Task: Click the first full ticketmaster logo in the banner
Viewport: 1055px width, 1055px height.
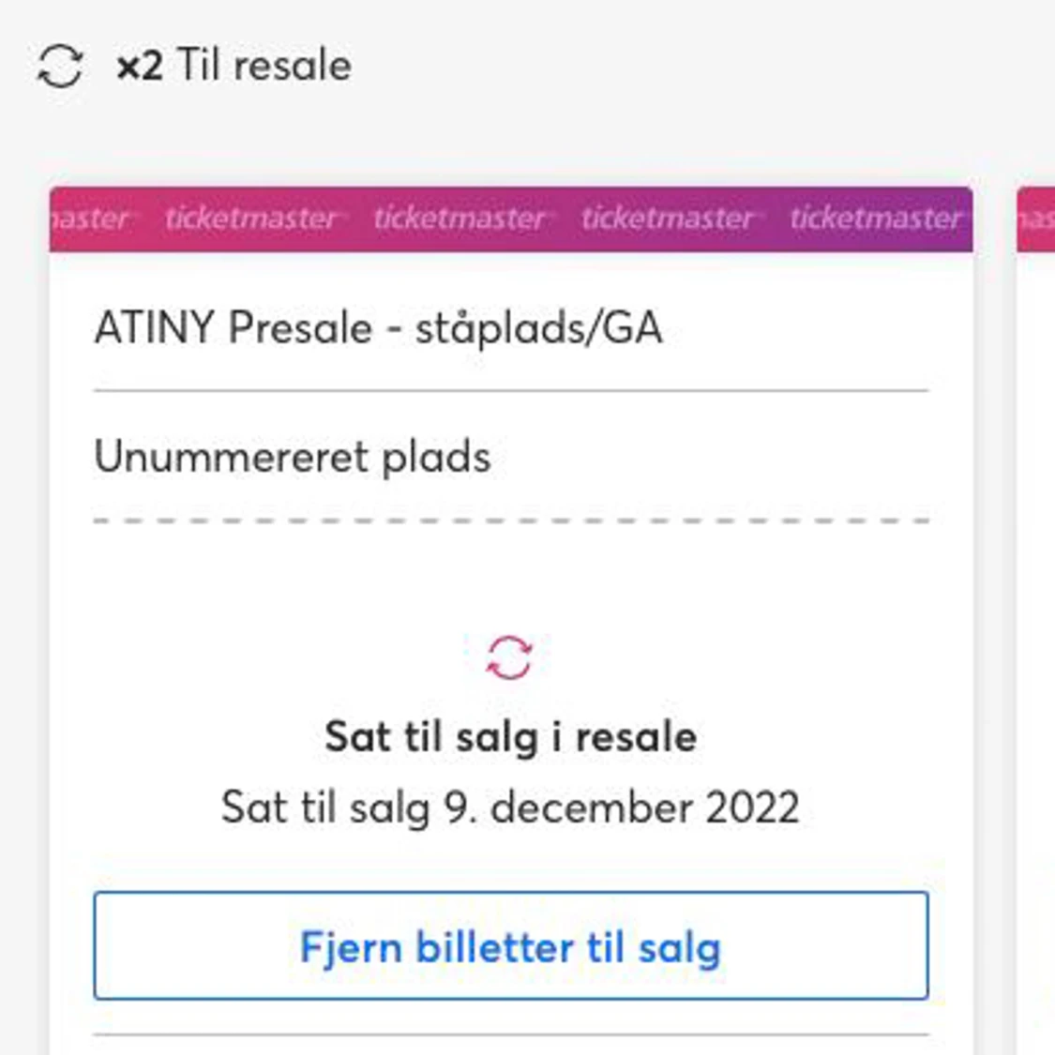Action: 251,219
